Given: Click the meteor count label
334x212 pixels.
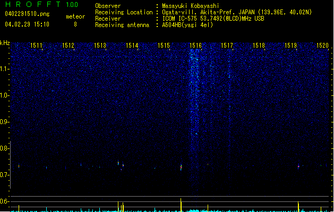Looking at the screenshot, I should (75, 16).
